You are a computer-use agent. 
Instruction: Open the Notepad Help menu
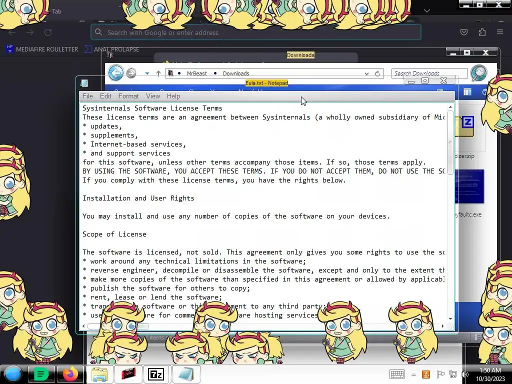pyautogui.click(x=173, y=96)
